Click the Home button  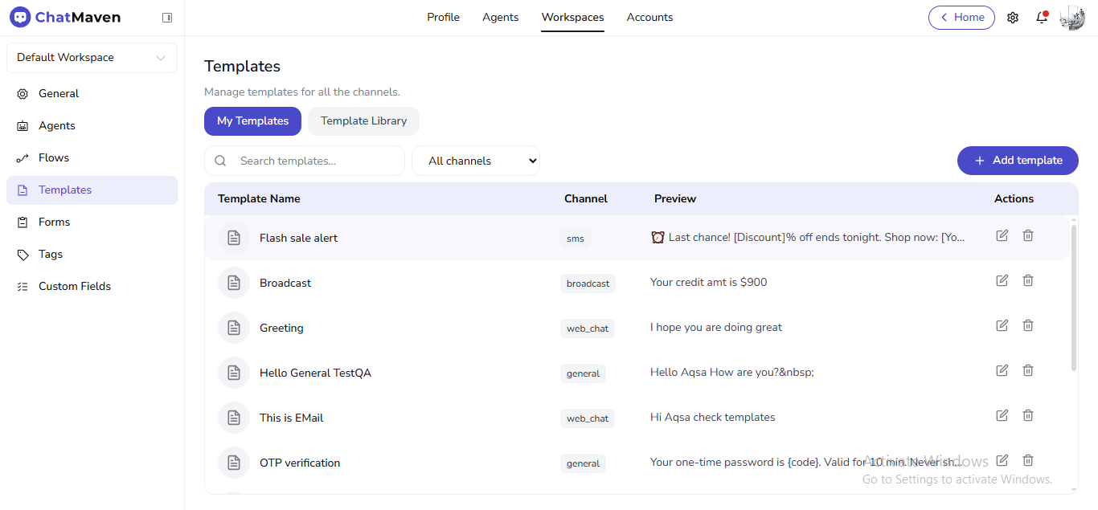961,17
